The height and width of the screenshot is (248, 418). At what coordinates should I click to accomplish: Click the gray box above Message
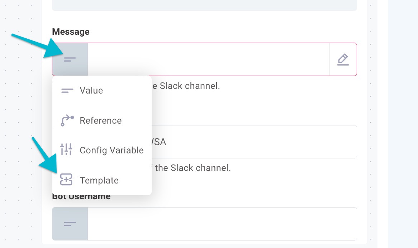coord(204,5)
